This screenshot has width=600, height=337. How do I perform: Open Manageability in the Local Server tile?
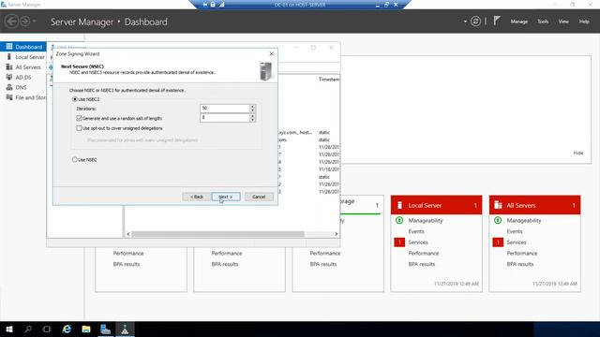(x=425, y=221)
